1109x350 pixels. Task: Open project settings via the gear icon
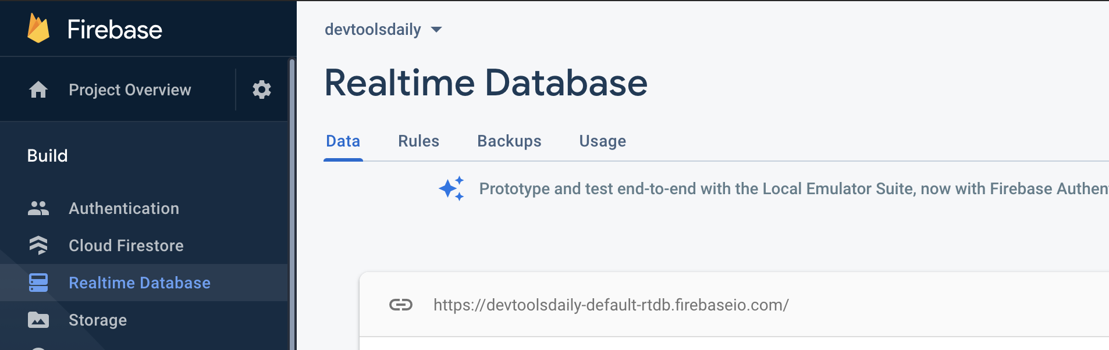click(261, 90)
